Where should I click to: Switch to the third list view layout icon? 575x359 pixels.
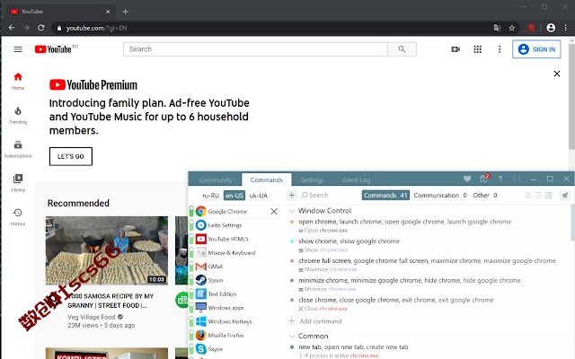[x=549, y=196]
